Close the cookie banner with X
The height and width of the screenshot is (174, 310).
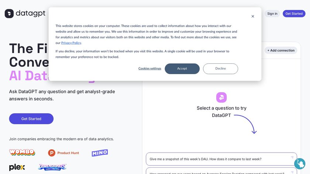(253, 16)
